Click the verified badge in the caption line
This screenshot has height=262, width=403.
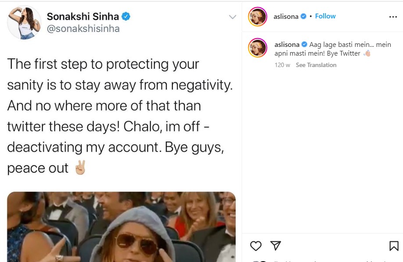point(304,44)
